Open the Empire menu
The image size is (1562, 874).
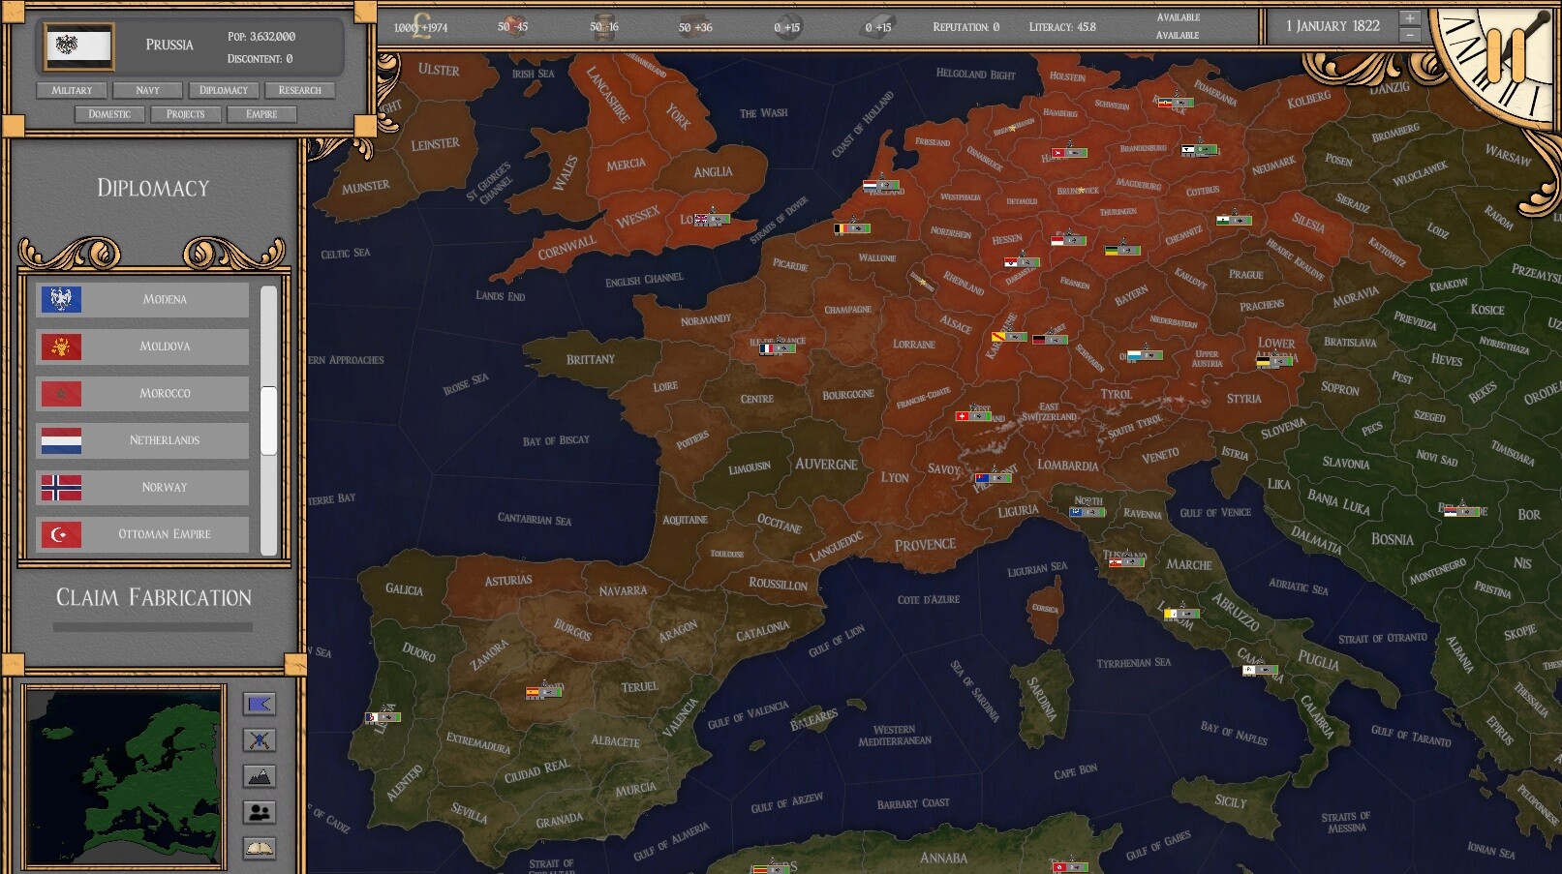(x=261, y=114)
